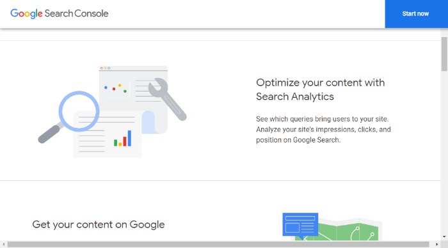Click the blue speech-bubble page icon
Screen dimensions: 448x248
coord(300,226)
